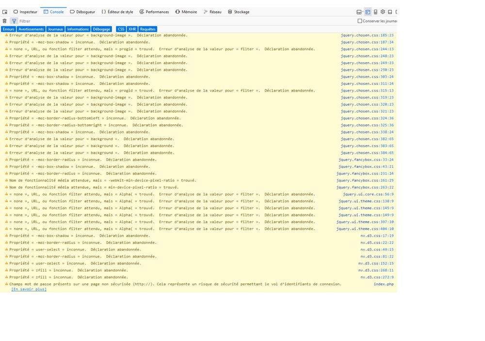Open the Mémoire tab
The image size is (485, 341).
[x=186, y=12]
